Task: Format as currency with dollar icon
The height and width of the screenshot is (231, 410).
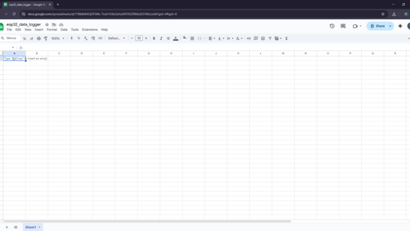Action: click(x=71, y=38)
